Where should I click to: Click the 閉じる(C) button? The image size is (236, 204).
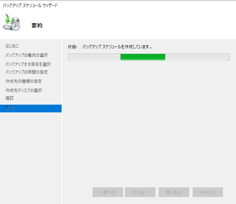coord(174,192)
